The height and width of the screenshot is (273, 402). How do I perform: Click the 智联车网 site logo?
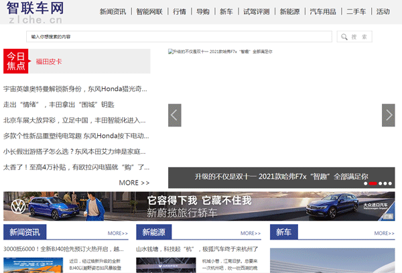(x=35, y=12)
